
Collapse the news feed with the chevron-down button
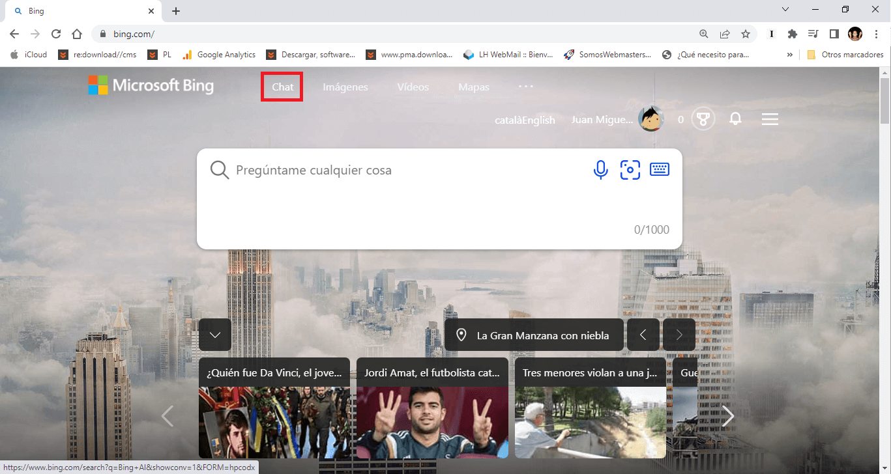pyautogui.click(x=215, y=335)
